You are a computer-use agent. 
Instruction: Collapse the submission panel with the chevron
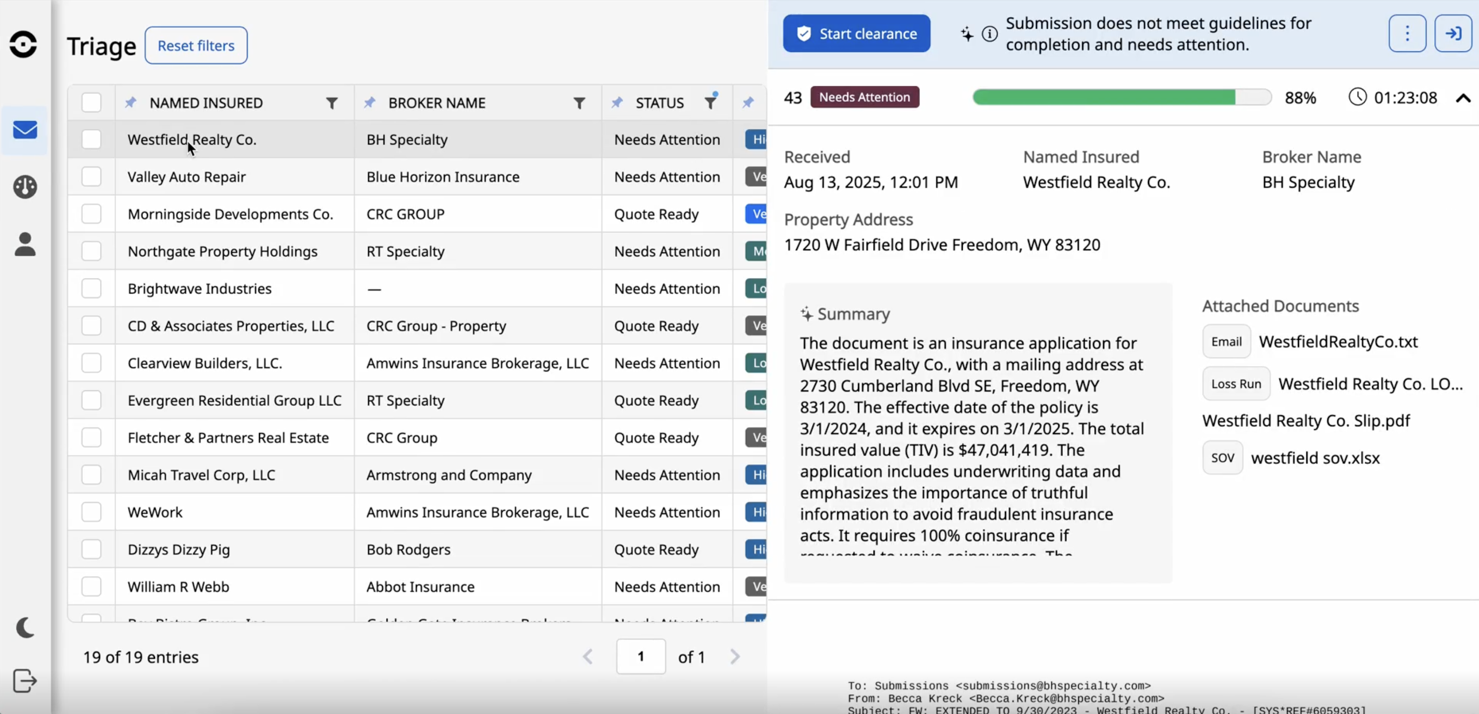(x=1463, y=97)
